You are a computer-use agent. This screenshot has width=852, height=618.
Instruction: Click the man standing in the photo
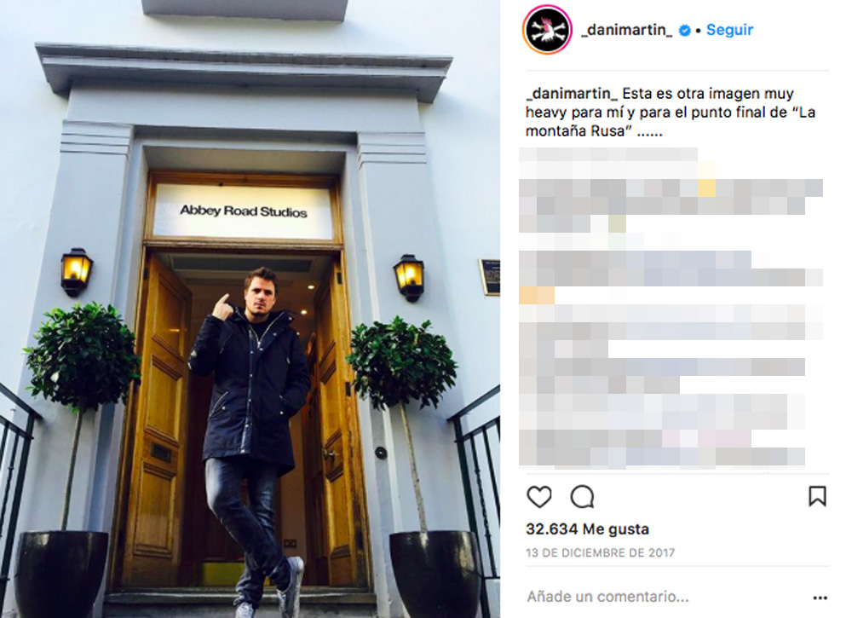pos(251,435)
